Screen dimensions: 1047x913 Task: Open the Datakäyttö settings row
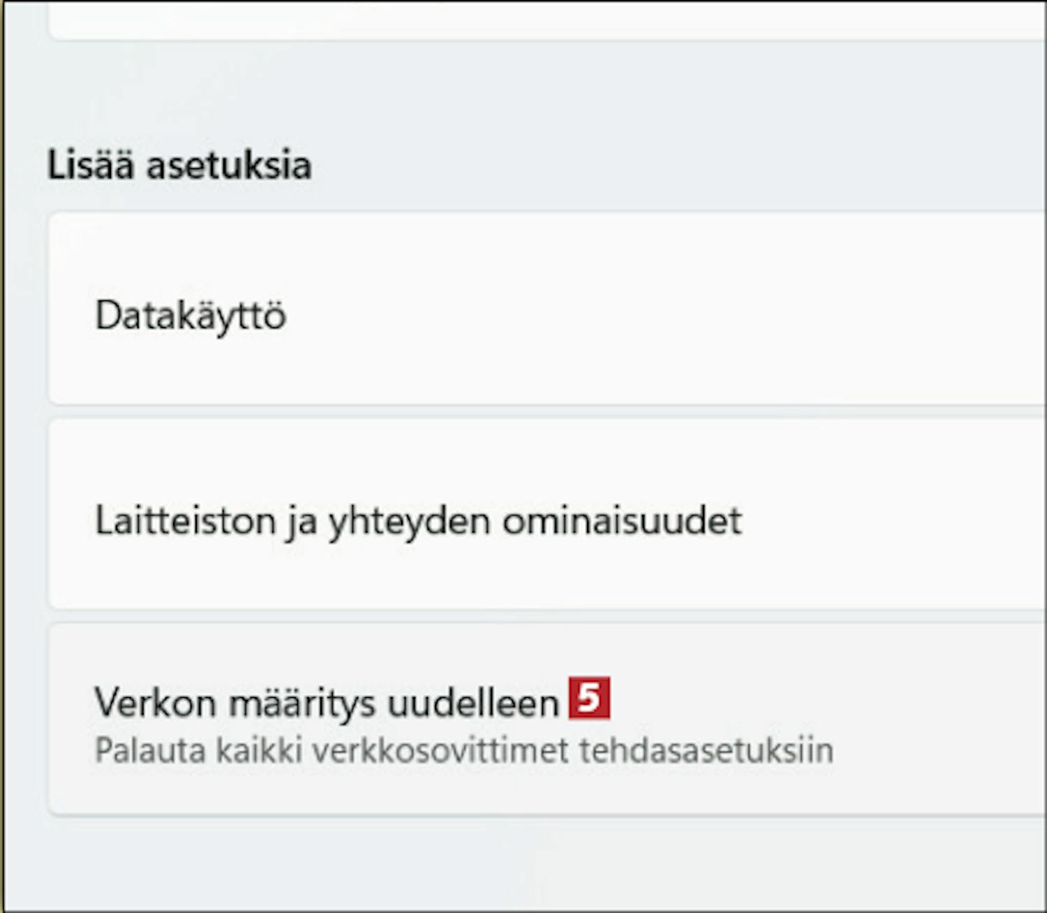coord(547,308)
